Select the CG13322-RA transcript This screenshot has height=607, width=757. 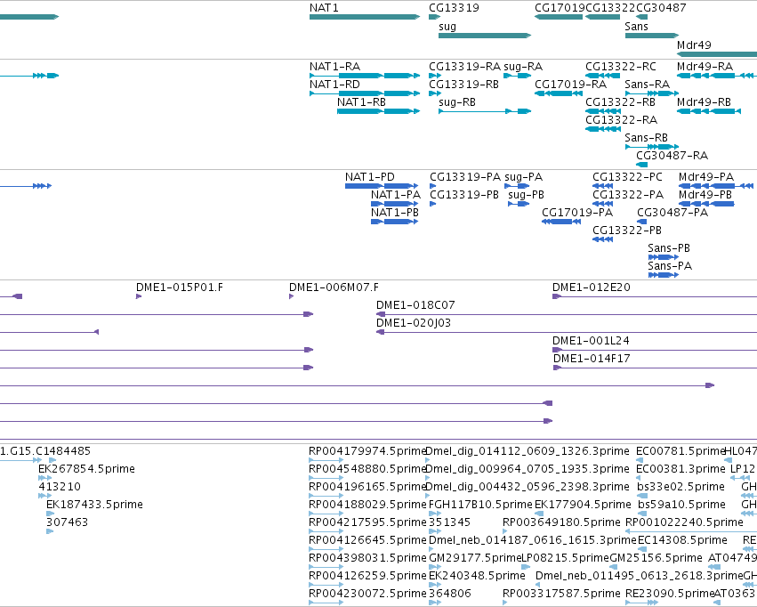click(x=602, y=129)
